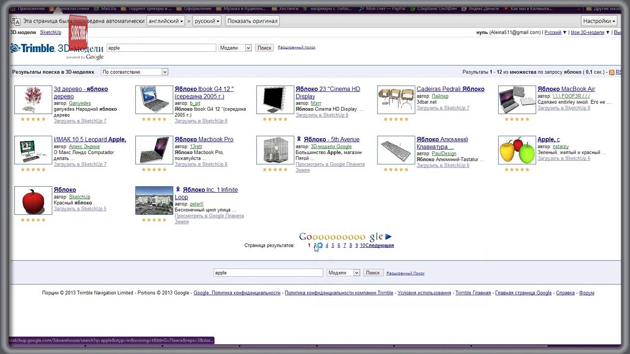The width and height of the screenshot is (630, 354).
Task: Click the Следующая next page link
Action: tap(379, 245)
